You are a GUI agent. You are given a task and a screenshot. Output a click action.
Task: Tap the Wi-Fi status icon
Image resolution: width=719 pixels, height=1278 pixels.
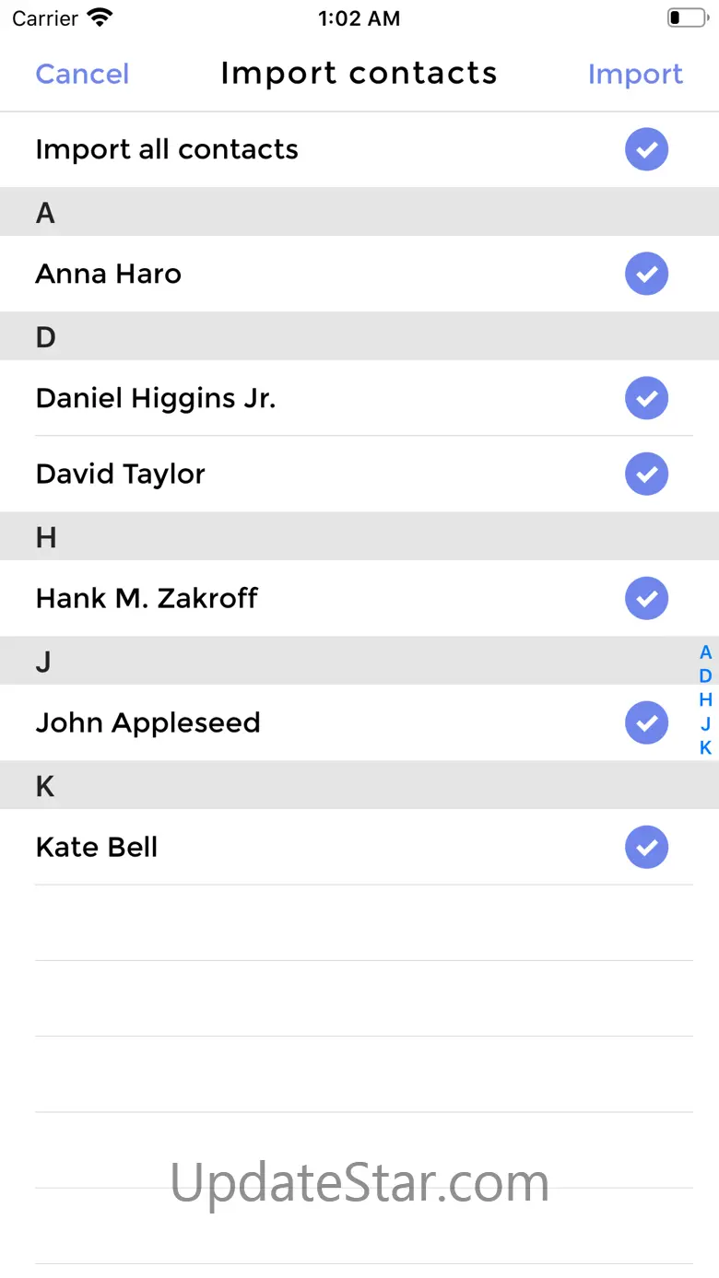[x=99, y=18]
